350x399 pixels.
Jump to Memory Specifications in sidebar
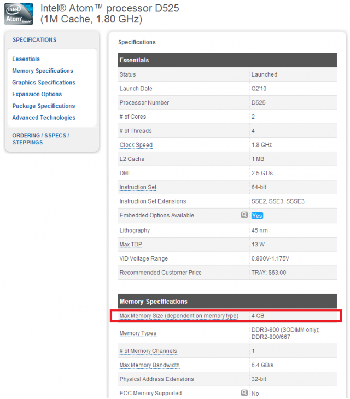43,71
